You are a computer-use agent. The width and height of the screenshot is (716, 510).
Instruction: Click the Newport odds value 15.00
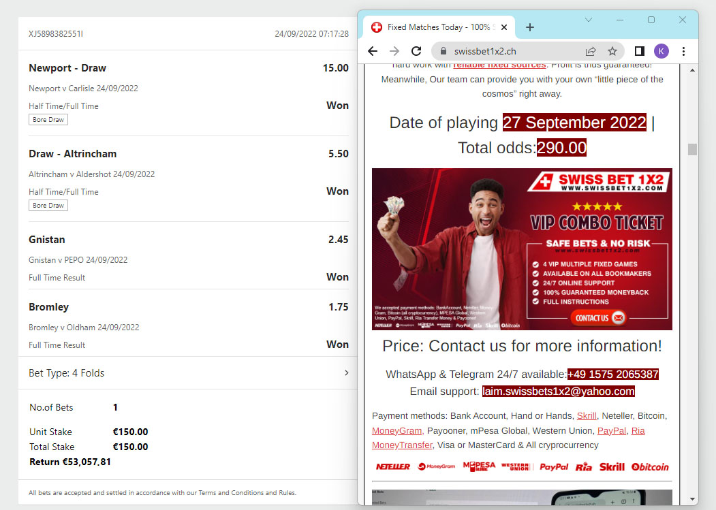click(x=336, y=68)
